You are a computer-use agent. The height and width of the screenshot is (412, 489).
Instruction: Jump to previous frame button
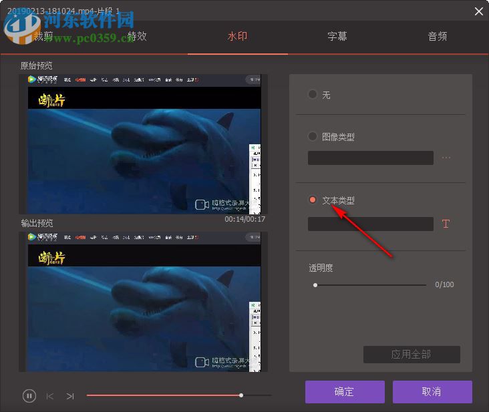[x=50, y=396]
